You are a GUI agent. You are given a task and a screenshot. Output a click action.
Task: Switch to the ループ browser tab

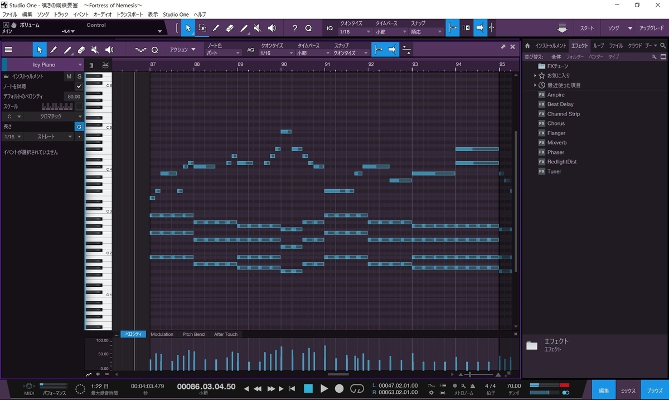point(598,46)
